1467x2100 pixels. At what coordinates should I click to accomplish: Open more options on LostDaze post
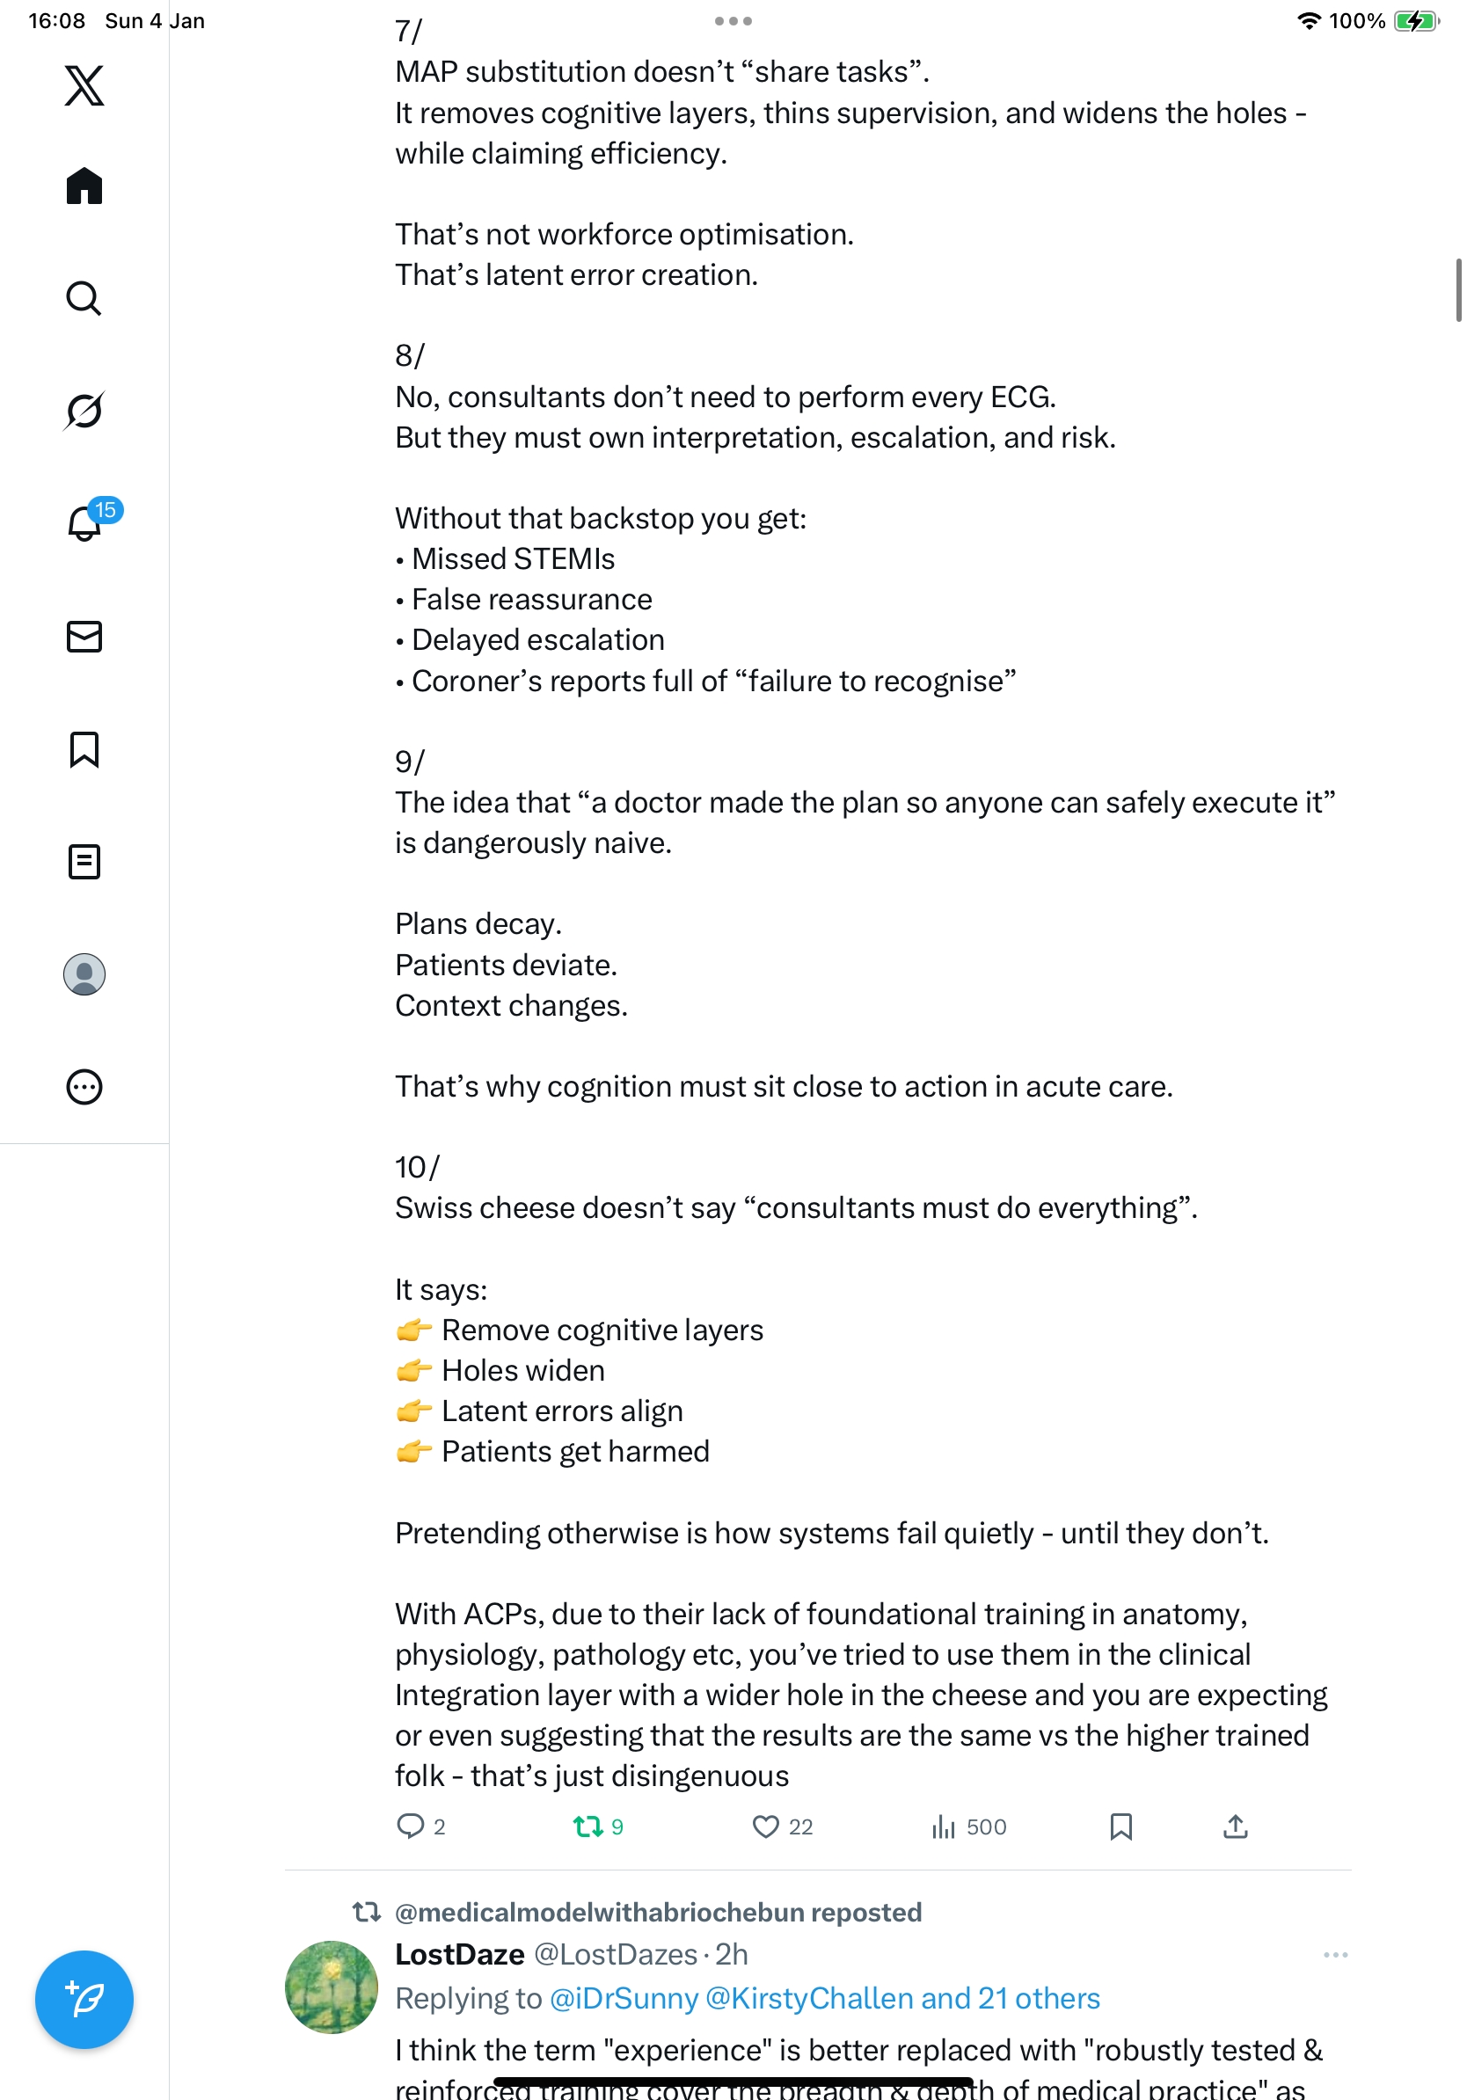[x=1335, y=1955]
